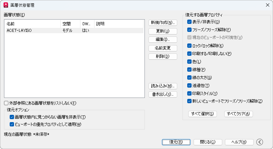
Task: Toggle ビューポートの優先プロパティとして適用 option
Action: pos(12,124)
